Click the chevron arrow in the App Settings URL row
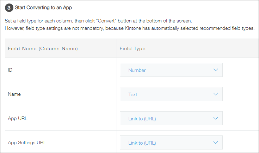 [216, 142]
